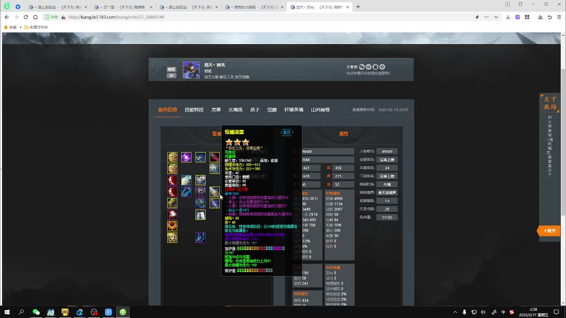Click the purple orb equipment icon
Viewport: 566px width, 318px height.
click(x=186, y=157)
